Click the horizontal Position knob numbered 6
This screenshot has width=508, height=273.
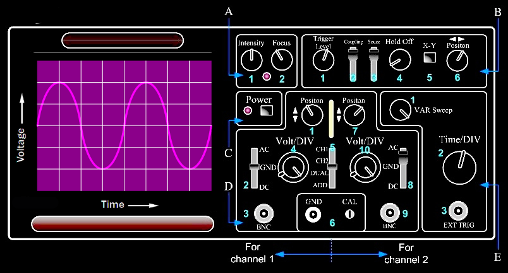pos(456,60)
